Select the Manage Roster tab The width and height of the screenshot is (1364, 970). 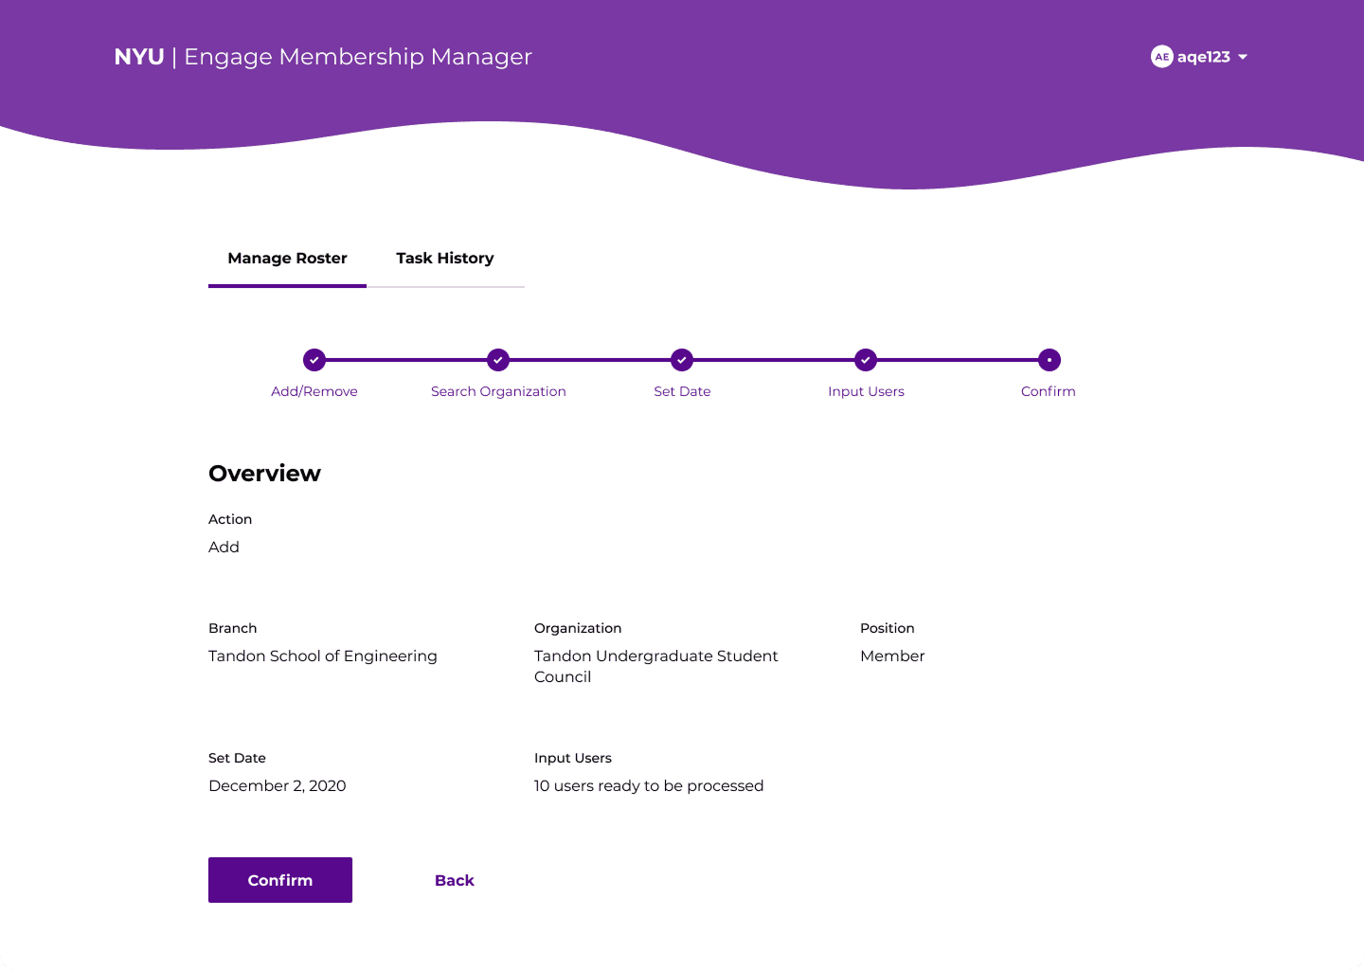pos(287,258)
